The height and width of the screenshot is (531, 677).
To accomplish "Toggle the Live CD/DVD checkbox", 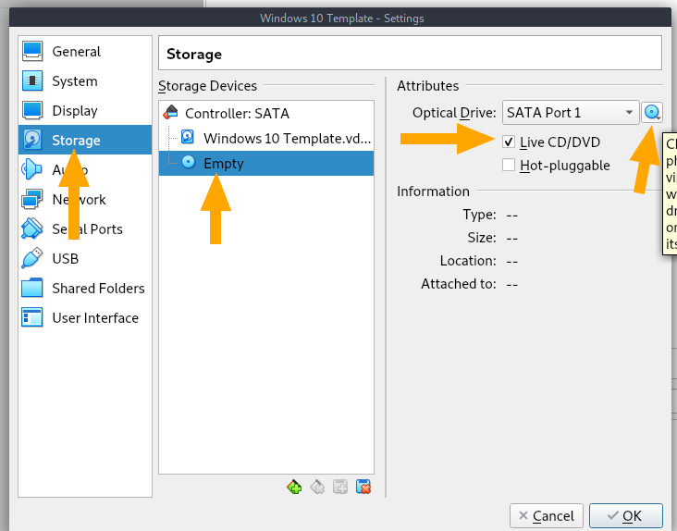I will coord(509,142).
